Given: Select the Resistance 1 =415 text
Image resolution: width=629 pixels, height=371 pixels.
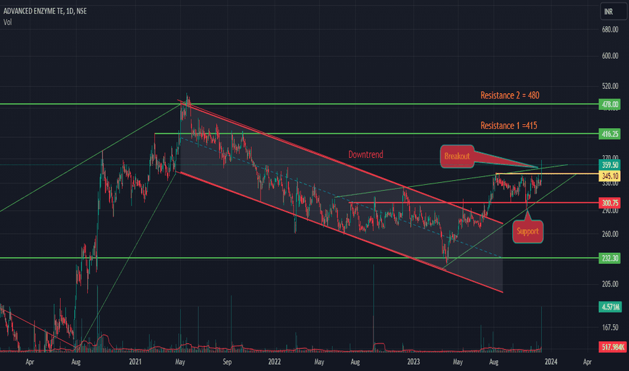Looking at the screenshot, I should (509, 125).
